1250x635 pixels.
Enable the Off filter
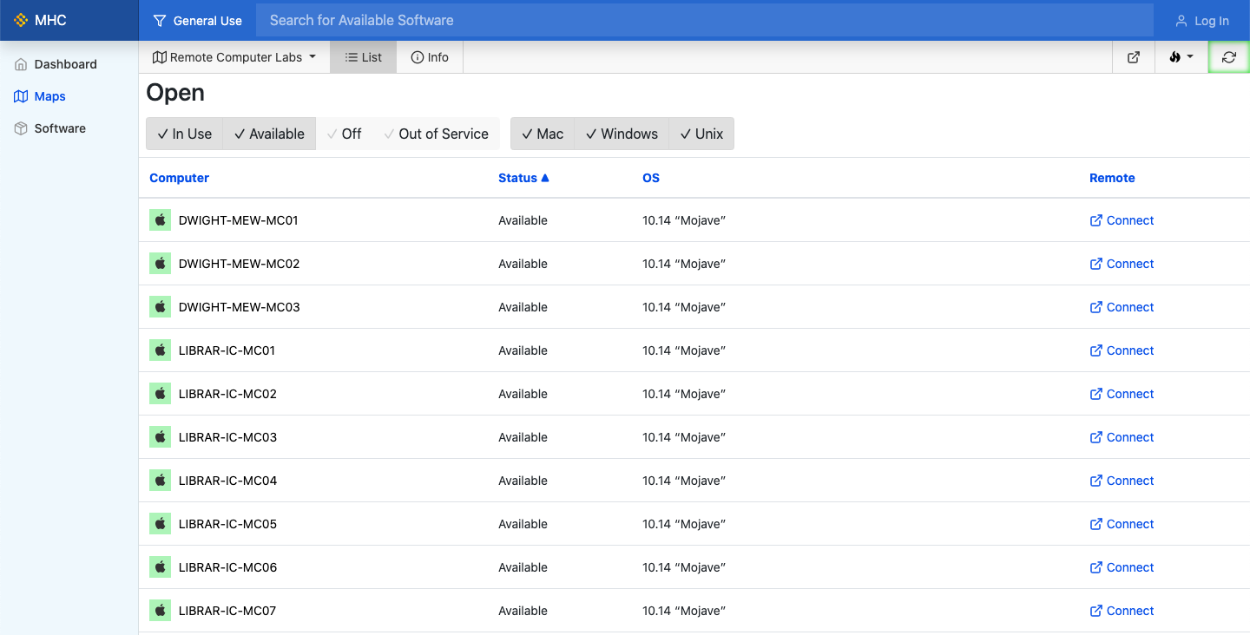click(x=345, y=134)
